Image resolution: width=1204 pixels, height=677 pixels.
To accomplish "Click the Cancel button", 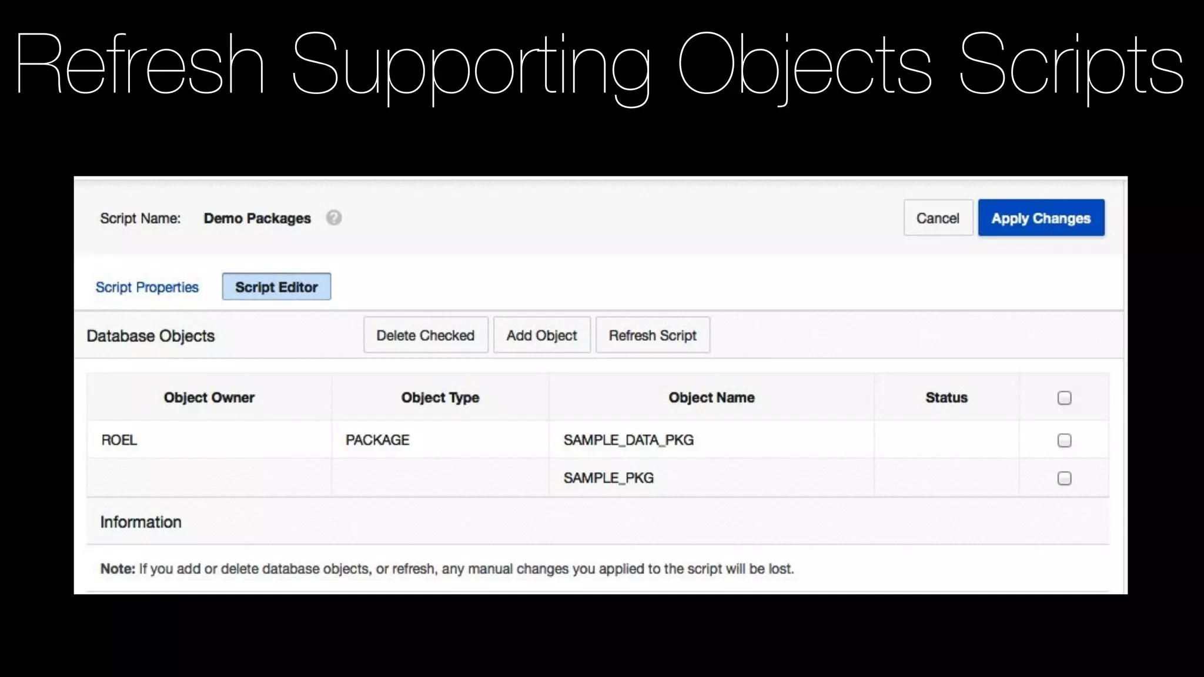I will (x=938, y=218).
